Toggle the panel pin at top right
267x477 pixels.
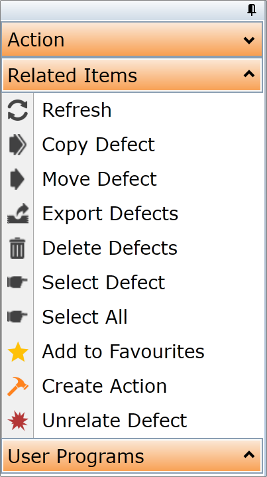click(252, 11)
